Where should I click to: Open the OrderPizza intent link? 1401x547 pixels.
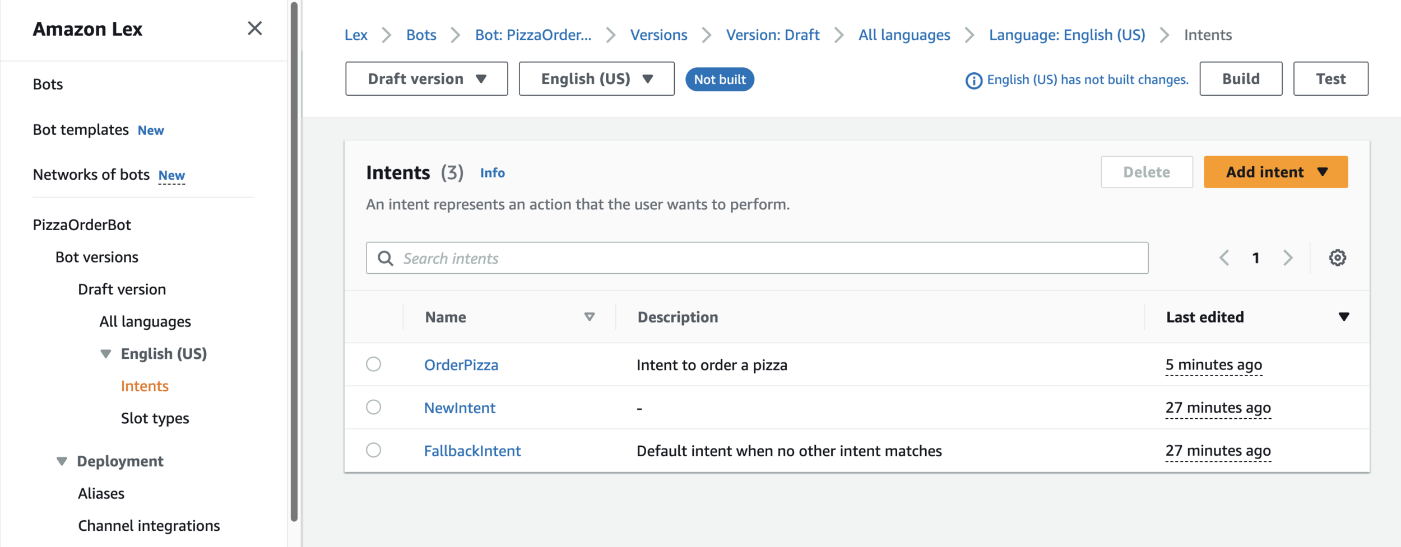[461, 365]
